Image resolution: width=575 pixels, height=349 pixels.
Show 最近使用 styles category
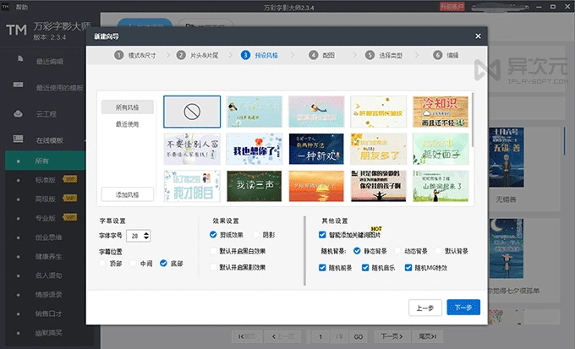127,124
